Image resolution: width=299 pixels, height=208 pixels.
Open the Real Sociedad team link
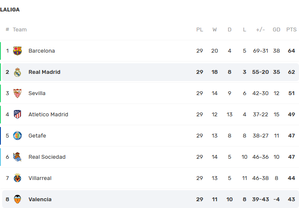coord(47,157)
